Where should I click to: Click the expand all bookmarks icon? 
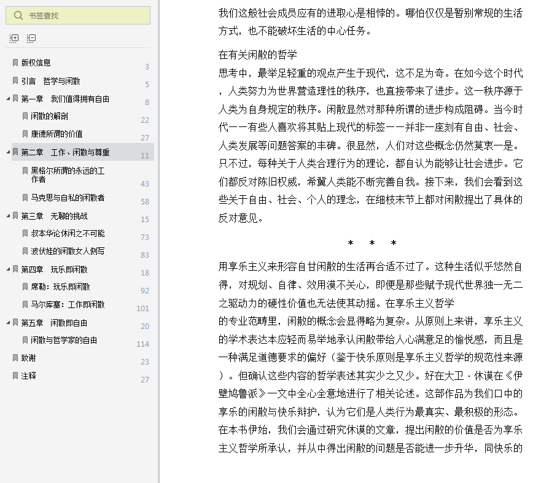point(14,38)
